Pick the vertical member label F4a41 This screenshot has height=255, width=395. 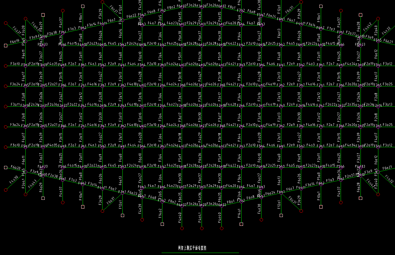[x=200, y=218]
